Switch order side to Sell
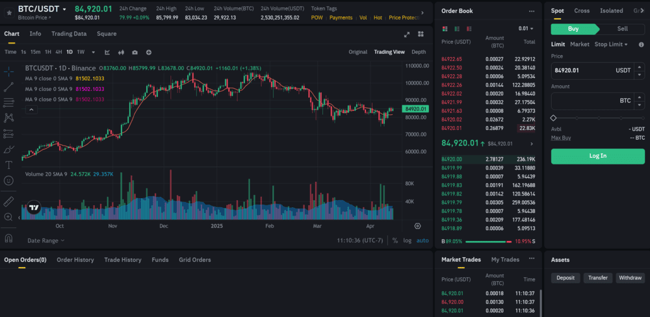This screenshot has height=317, width=650. click(x=622, y=29)
